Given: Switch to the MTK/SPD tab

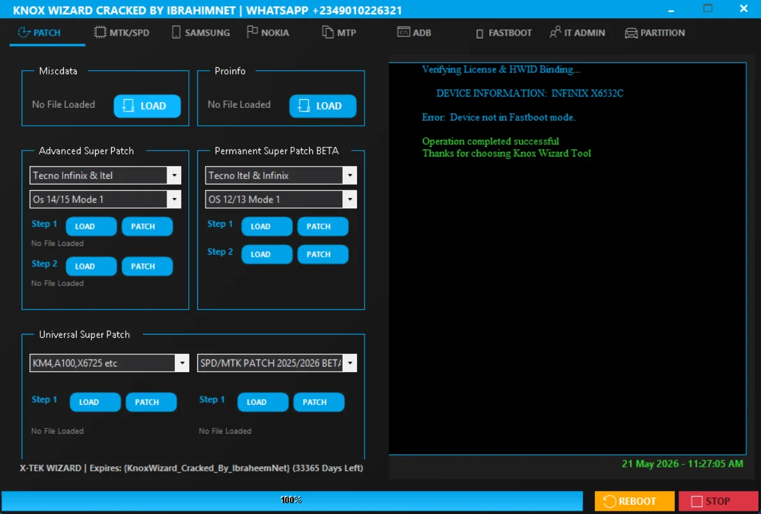Looking at the screenshot, I should pos(121,33).
